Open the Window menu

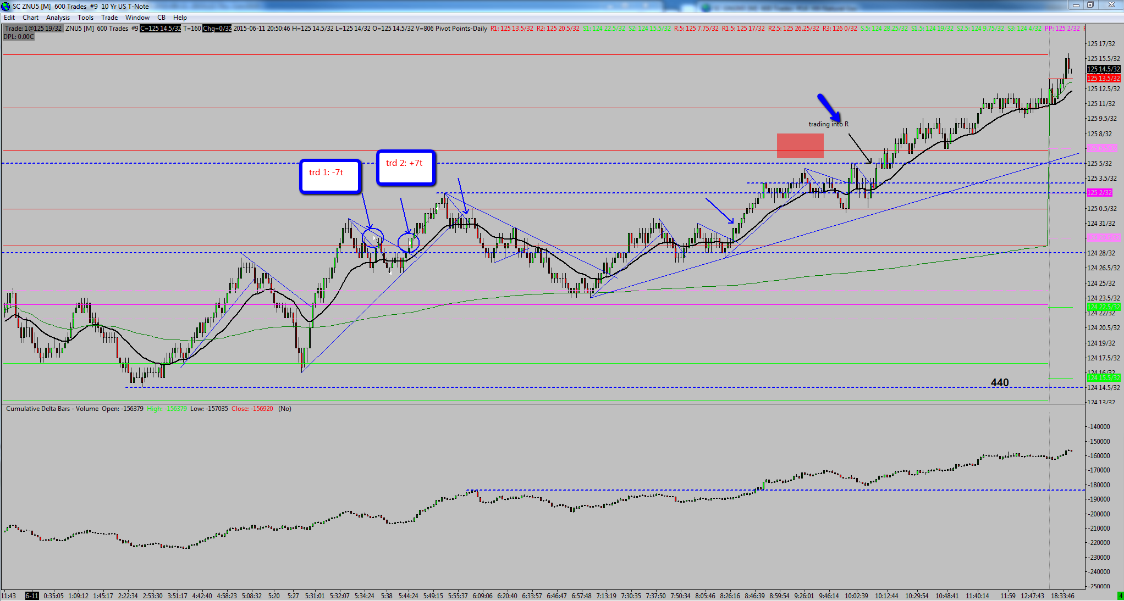pos(137,18)
